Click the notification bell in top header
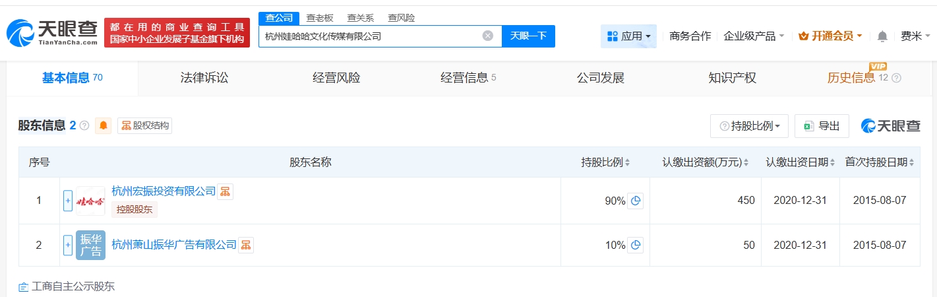Image resolution: width=937 pixels, height=297 pixels. click(x=882, y=36)
